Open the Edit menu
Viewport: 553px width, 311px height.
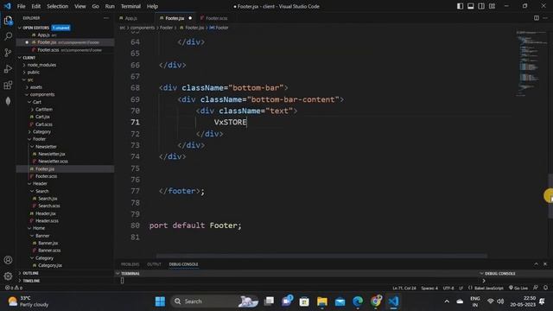(36, 6)
